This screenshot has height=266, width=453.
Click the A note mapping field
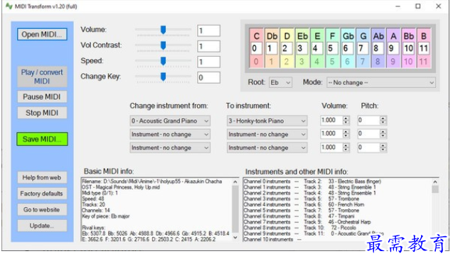pyautogui.click(x=393, y=48)
